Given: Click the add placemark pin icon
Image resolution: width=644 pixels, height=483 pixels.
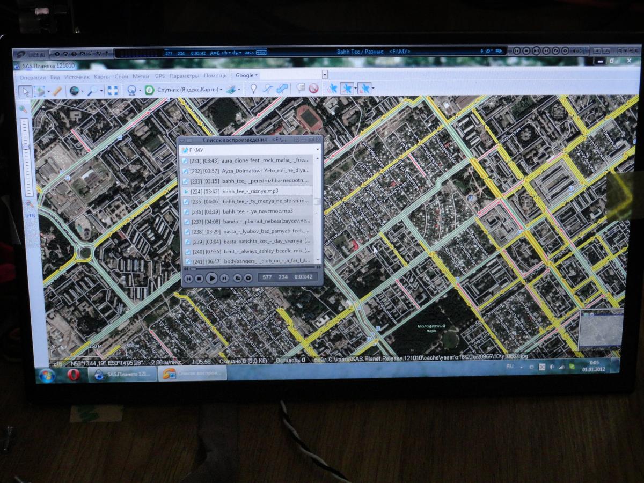Looking at the screenshot, I should click(x=253, y=89).
